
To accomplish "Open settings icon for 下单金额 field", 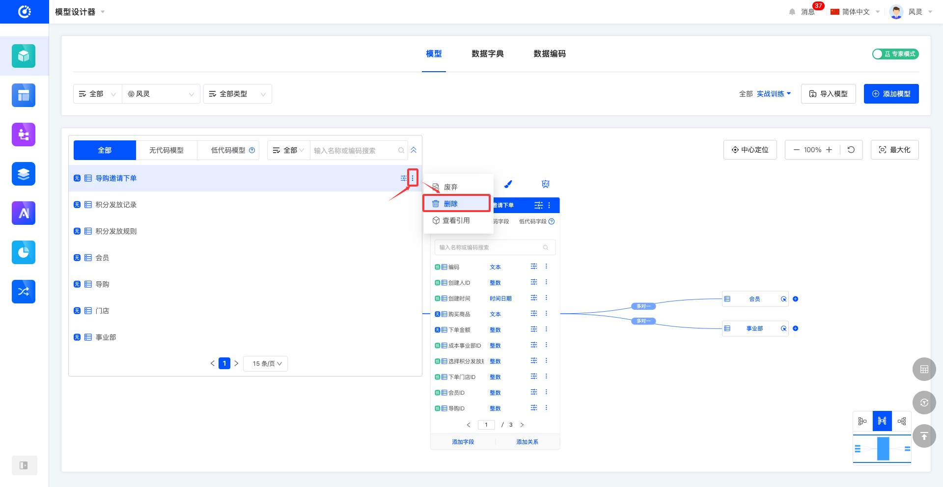I will pyautogui.click(x=534, y=329).
